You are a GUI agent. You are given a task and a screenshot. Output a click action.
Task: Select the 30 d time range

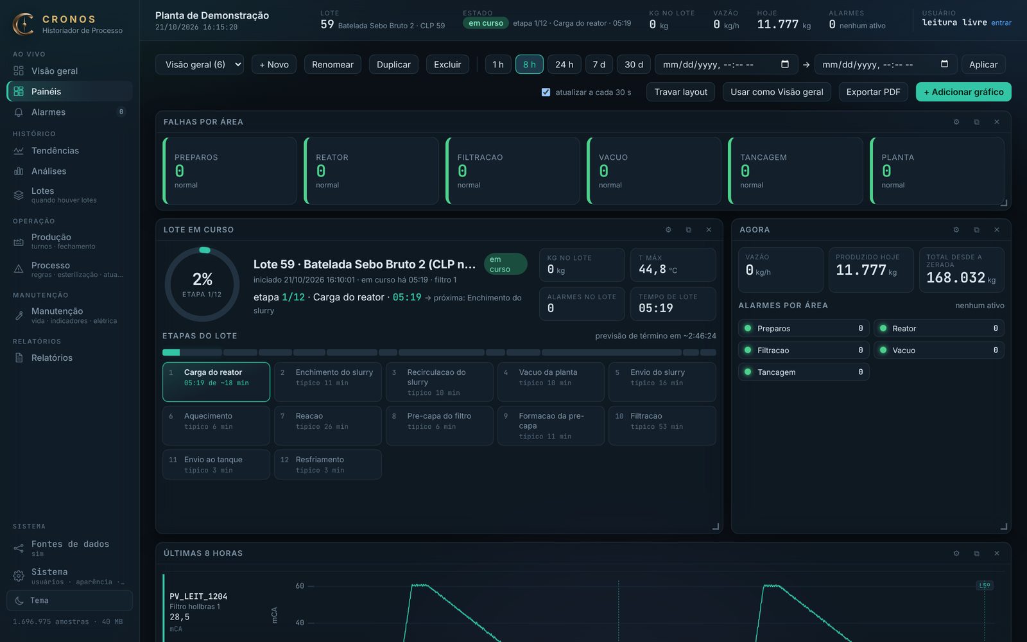(634, 64)
